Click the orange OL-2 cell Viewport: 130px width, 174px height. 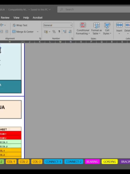(11, 155)
